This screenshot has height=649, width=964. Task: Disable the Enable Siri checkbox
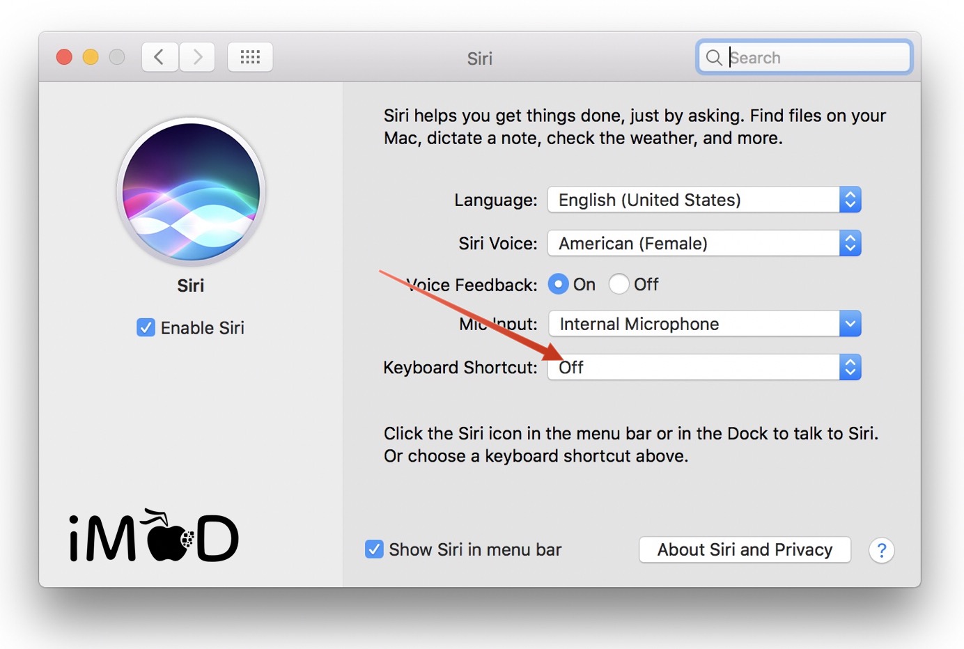click(x=146, y=327)
